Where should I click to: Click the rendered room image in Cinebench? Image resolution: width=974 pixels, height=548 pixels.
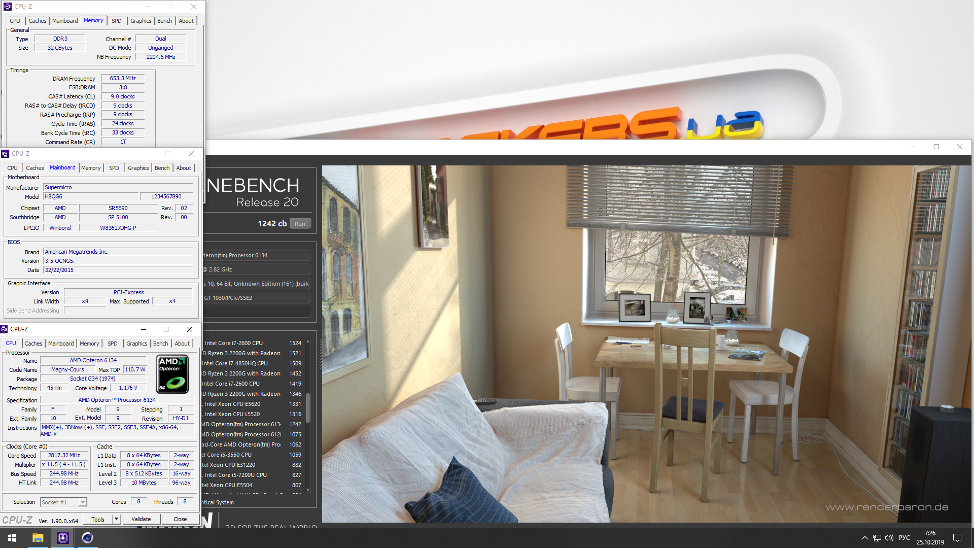click(647, 344)
